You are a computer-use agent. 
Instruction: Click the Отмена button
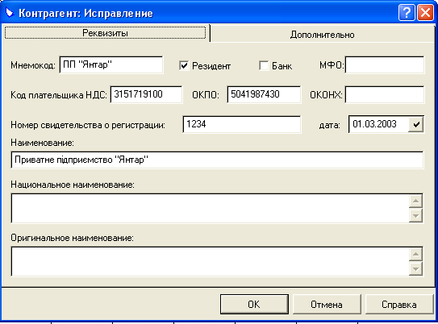(x=327, y=304)
